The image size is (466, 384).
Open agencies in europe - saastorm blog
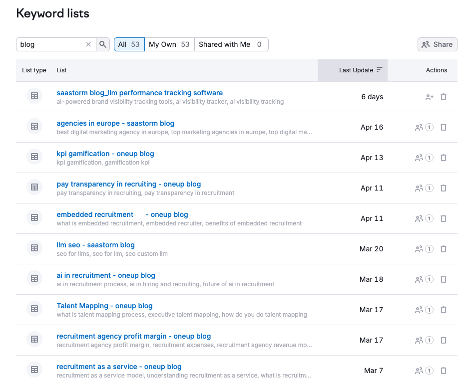(x=115, y=123)
